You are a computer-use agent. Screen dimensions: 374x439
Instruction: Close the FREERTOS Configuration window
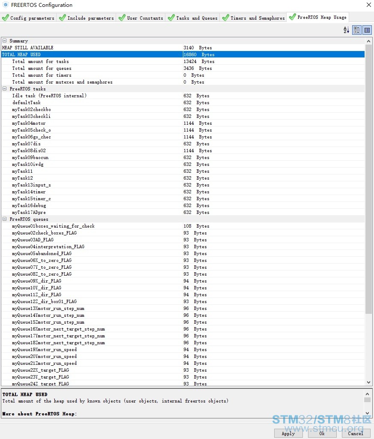coord(369,5)
